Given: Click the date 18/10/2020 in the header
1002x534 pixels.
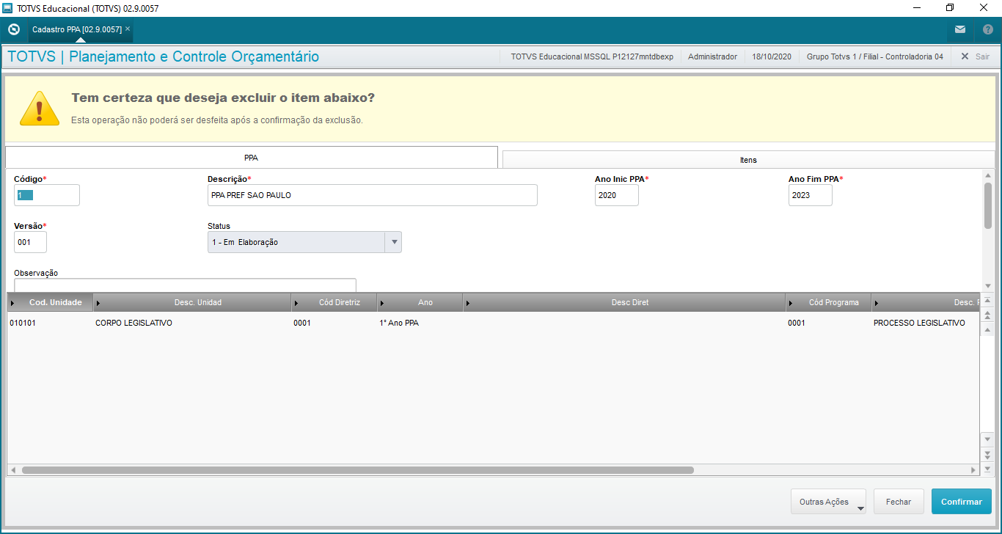Looking at the screenshot, I should 772,56.
